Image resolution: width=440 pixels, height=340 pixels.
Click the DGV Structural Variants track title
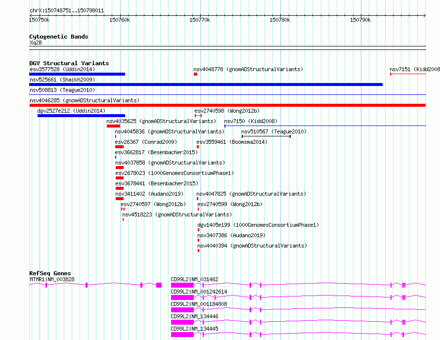pyautogui.click(x=69, y=63)
